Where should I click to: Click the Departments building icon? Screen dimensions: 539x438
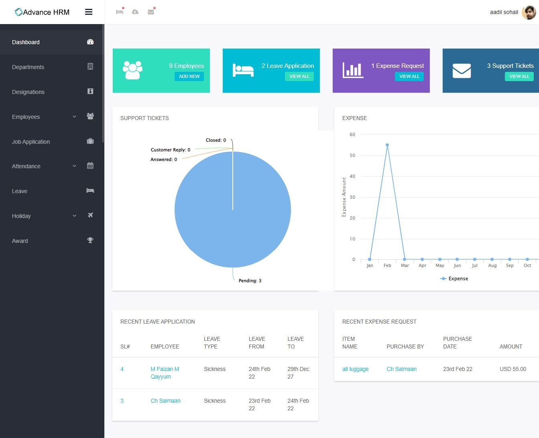(x=90, y=67)
